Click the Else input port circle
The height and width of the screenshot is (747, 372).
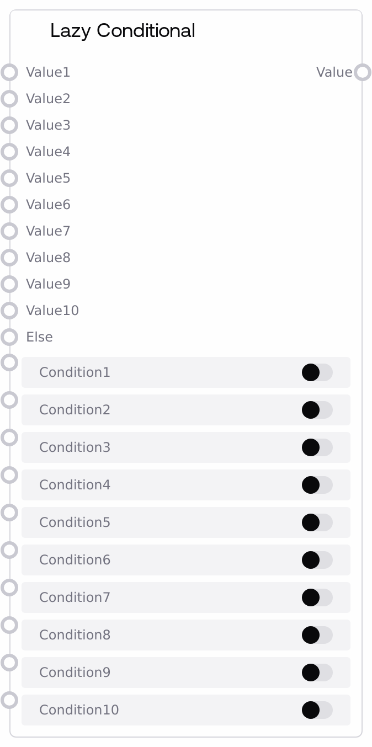[9, 337]
